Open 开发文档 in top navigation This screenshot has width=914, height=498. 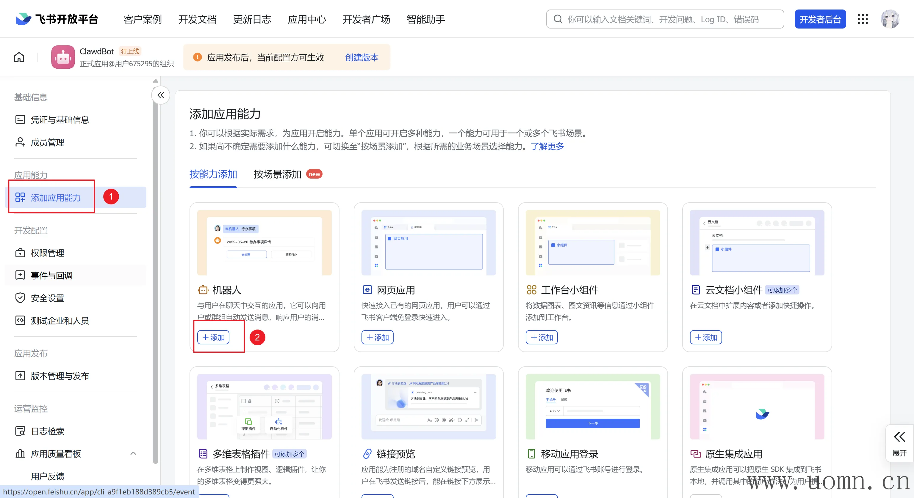click(x=197, y=19)
